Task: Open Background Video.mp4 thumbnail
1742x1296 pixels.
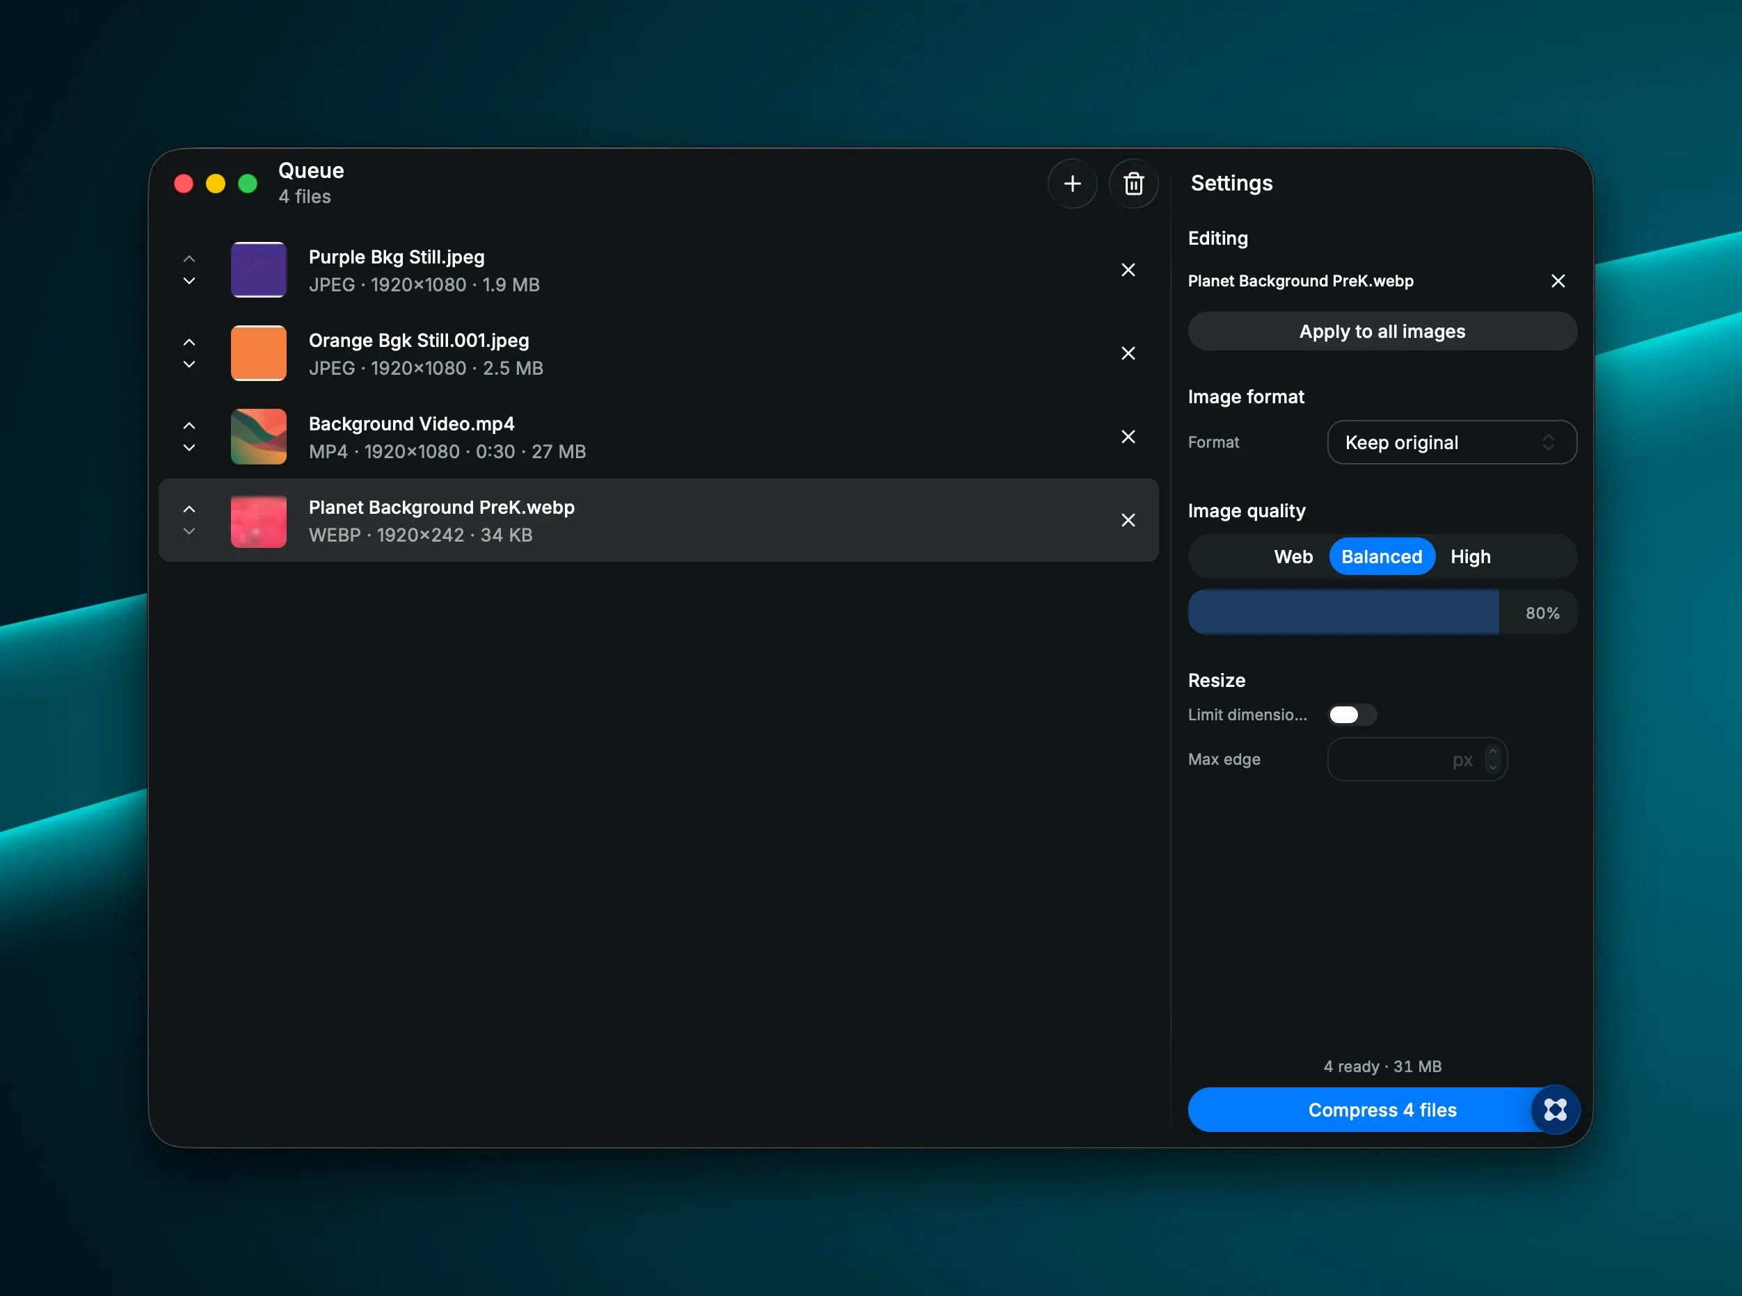Action: tap(258, 437)
